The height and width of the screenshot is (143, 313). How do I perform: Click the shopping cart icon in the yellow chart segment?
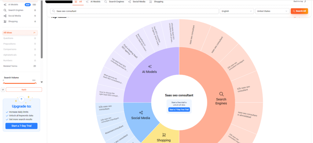(x=164, y=135)
